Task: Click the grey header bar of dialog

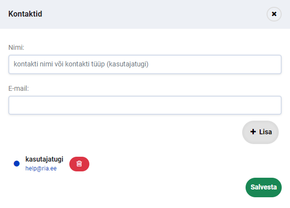Action: tap(145, 14)
